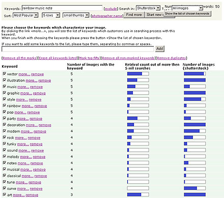Open more link for style keyword
Viewport: 224px width, 198px height.
22,100
